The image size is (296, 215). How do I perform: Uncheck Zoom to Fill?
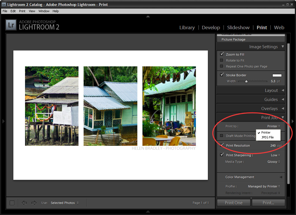pyautogui.click(x=222, y=54)
